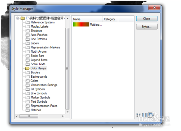The width and height of the screenshot is (181, 131).
Task: Select the Shadows tree item
Action: (x=36, y=31)
